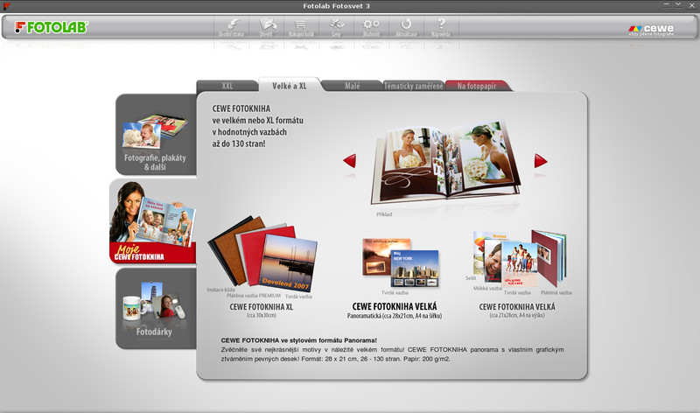
Task: Choose CEWE Fotokniha XL product image
Action: click(x=262, y=254)
